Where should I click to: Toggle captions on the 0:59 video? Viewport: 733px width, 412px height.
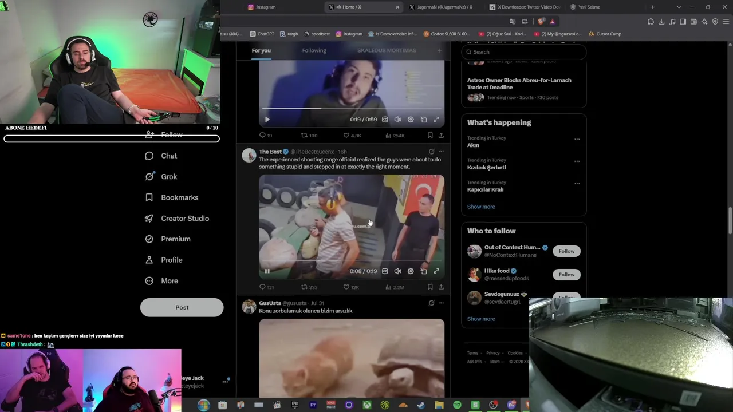click(385, 120)
